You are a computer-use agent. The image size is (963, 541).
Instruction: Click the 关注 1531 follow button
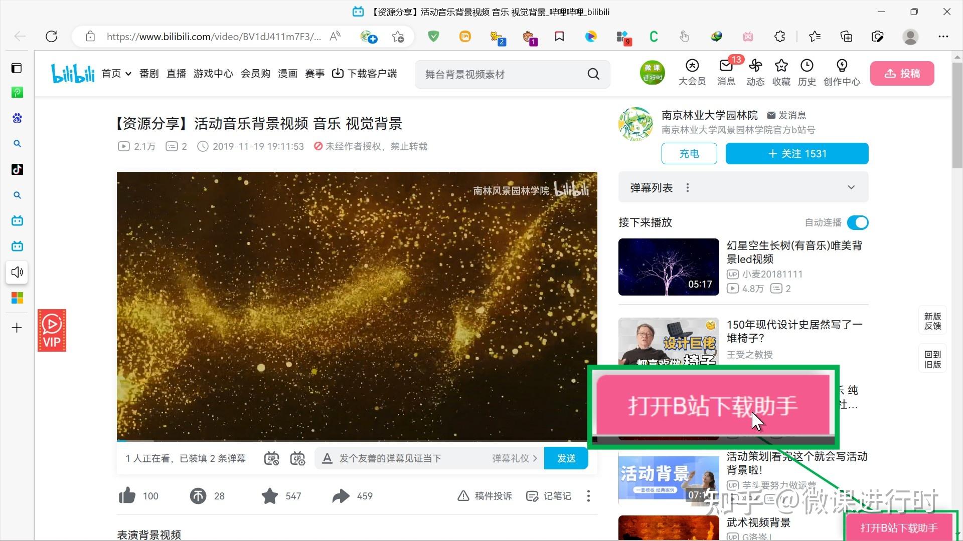(x=797, y=154)
